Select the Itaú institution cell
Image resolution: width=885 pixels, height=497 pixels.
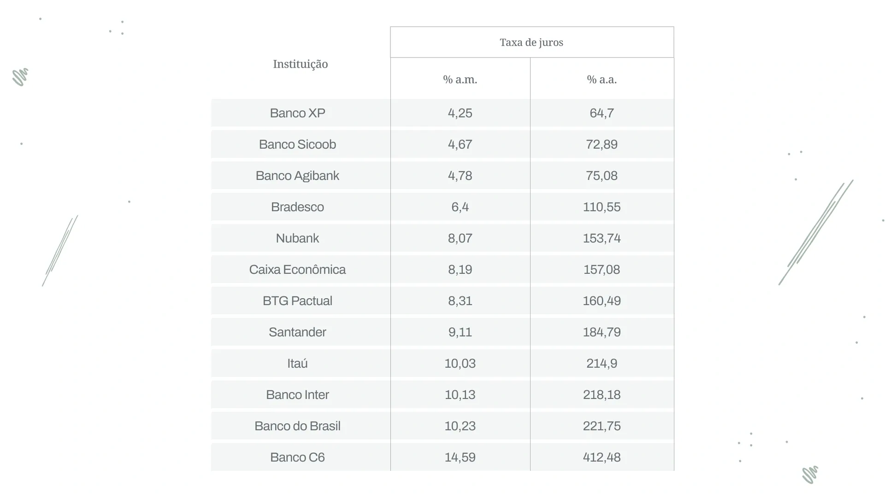tap(297, 364)
